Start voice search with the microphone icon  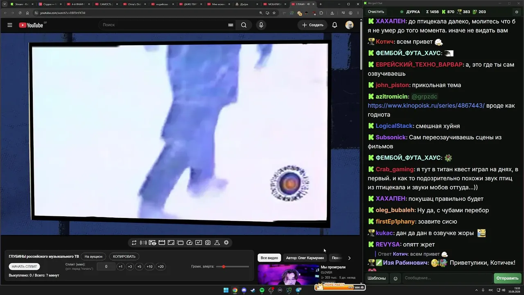tap(261, 25)
